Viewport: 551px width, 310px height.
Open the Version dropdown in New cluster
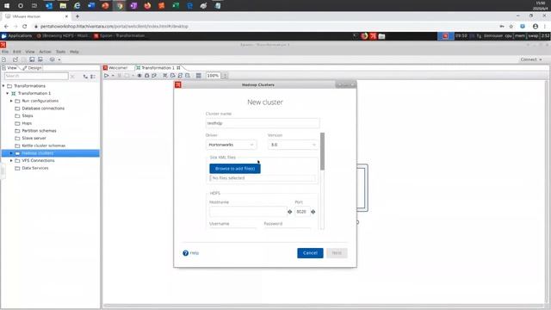tap(293, 145)
